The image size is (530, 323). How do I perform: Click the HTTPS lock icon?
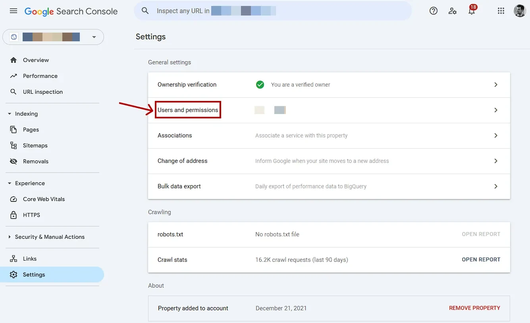(x=13, y=215)
